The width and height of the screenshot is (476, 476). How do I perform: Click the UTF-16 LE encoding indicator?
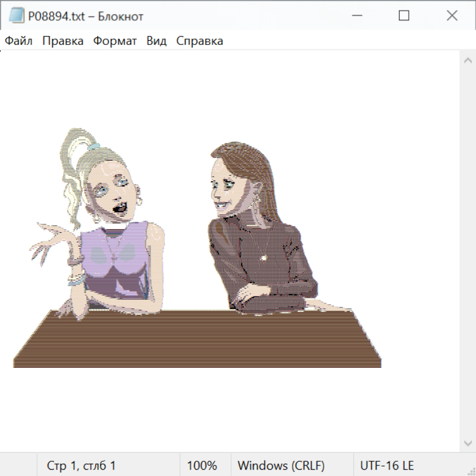(x=387, y=466)
